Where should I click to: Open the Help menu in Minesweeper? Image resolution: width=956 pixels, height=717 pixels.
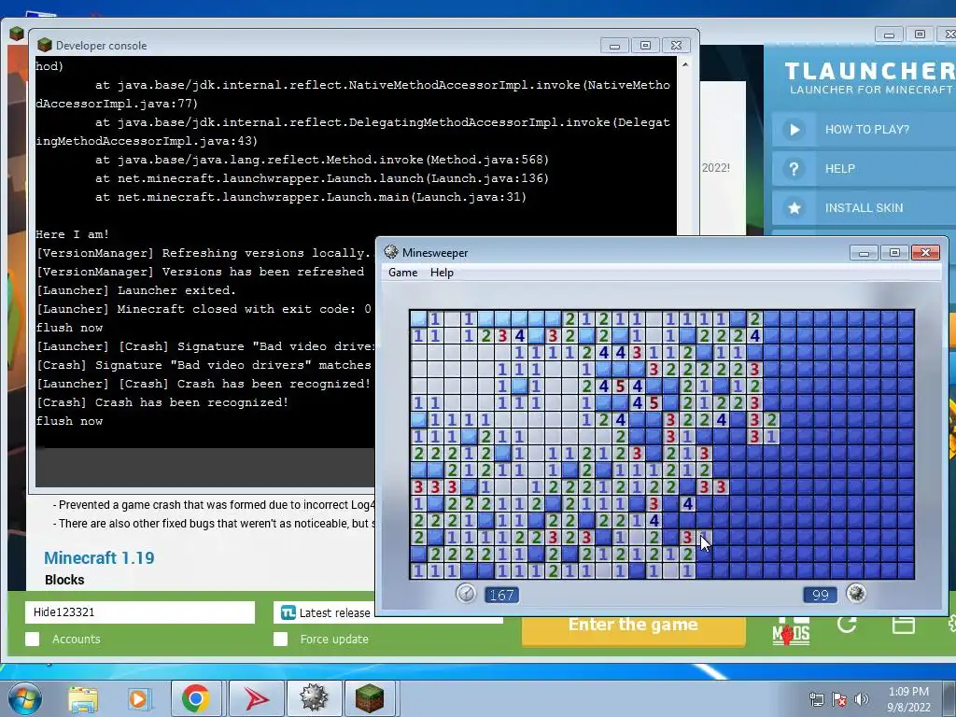(x=442, y=273)
